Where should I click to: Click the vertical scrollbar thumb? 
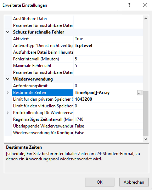146,113
